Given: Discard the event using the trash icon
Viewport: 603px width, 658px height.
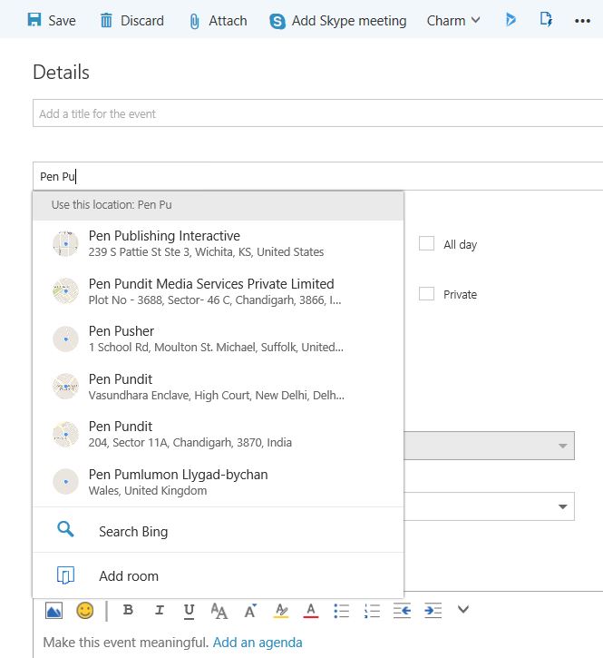Looking at the screenshot, I should point(131,20).
